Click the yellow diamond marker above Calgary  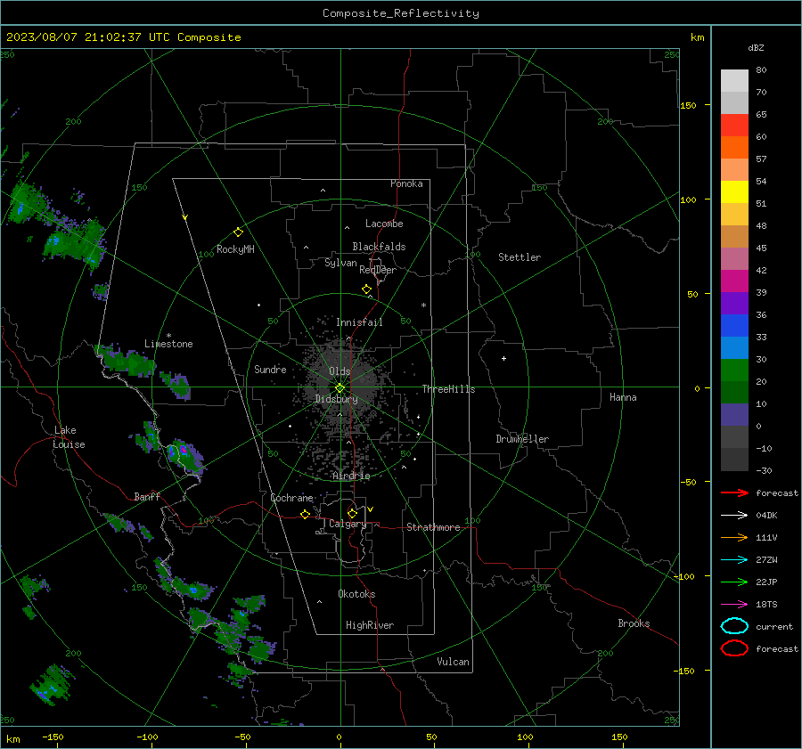pyautogui.click(x=352, y=513)
